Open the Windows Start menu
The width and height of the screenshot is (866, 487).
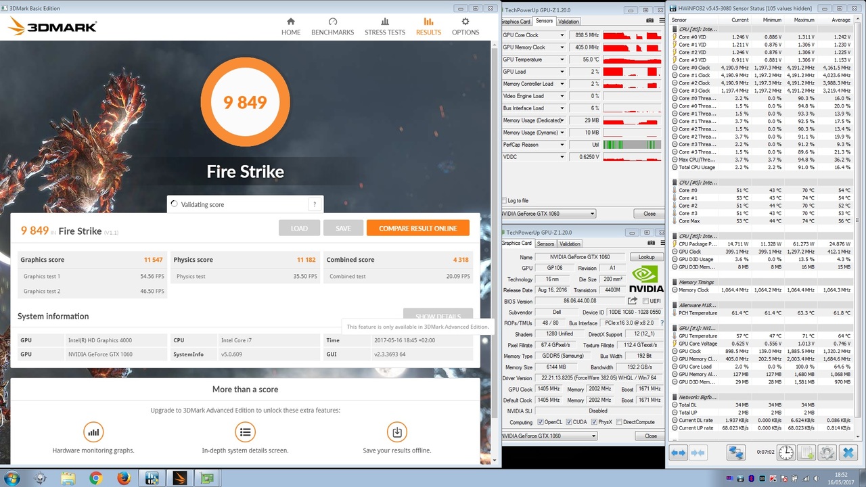click(12, 478)
